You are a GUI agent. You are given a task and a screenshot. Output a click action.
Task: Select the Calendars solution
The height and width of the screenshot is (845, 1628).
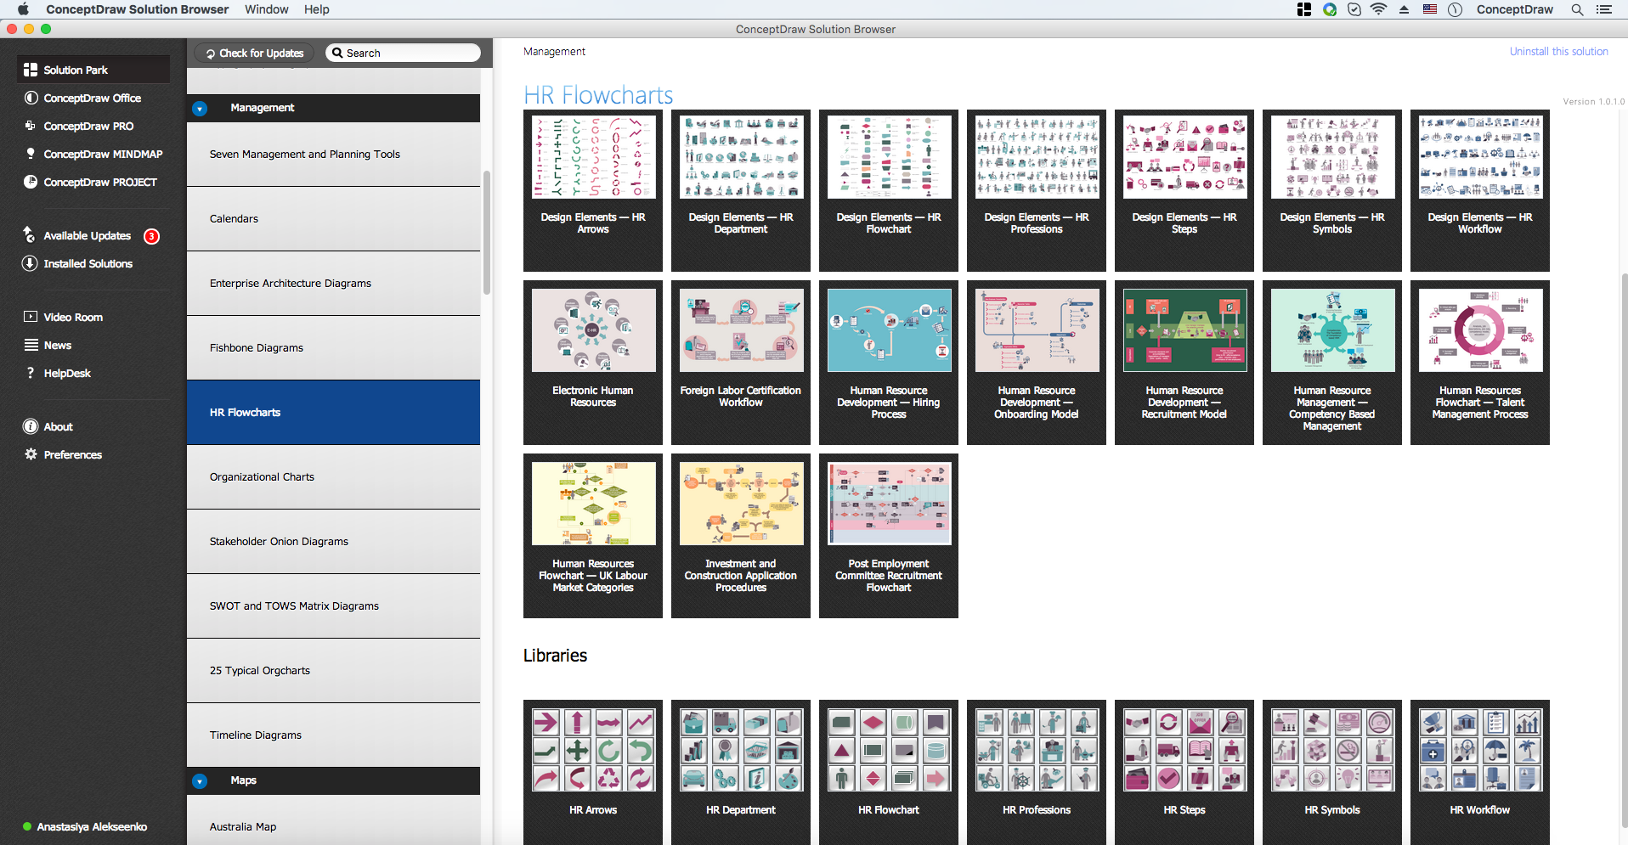click(333, 218)
